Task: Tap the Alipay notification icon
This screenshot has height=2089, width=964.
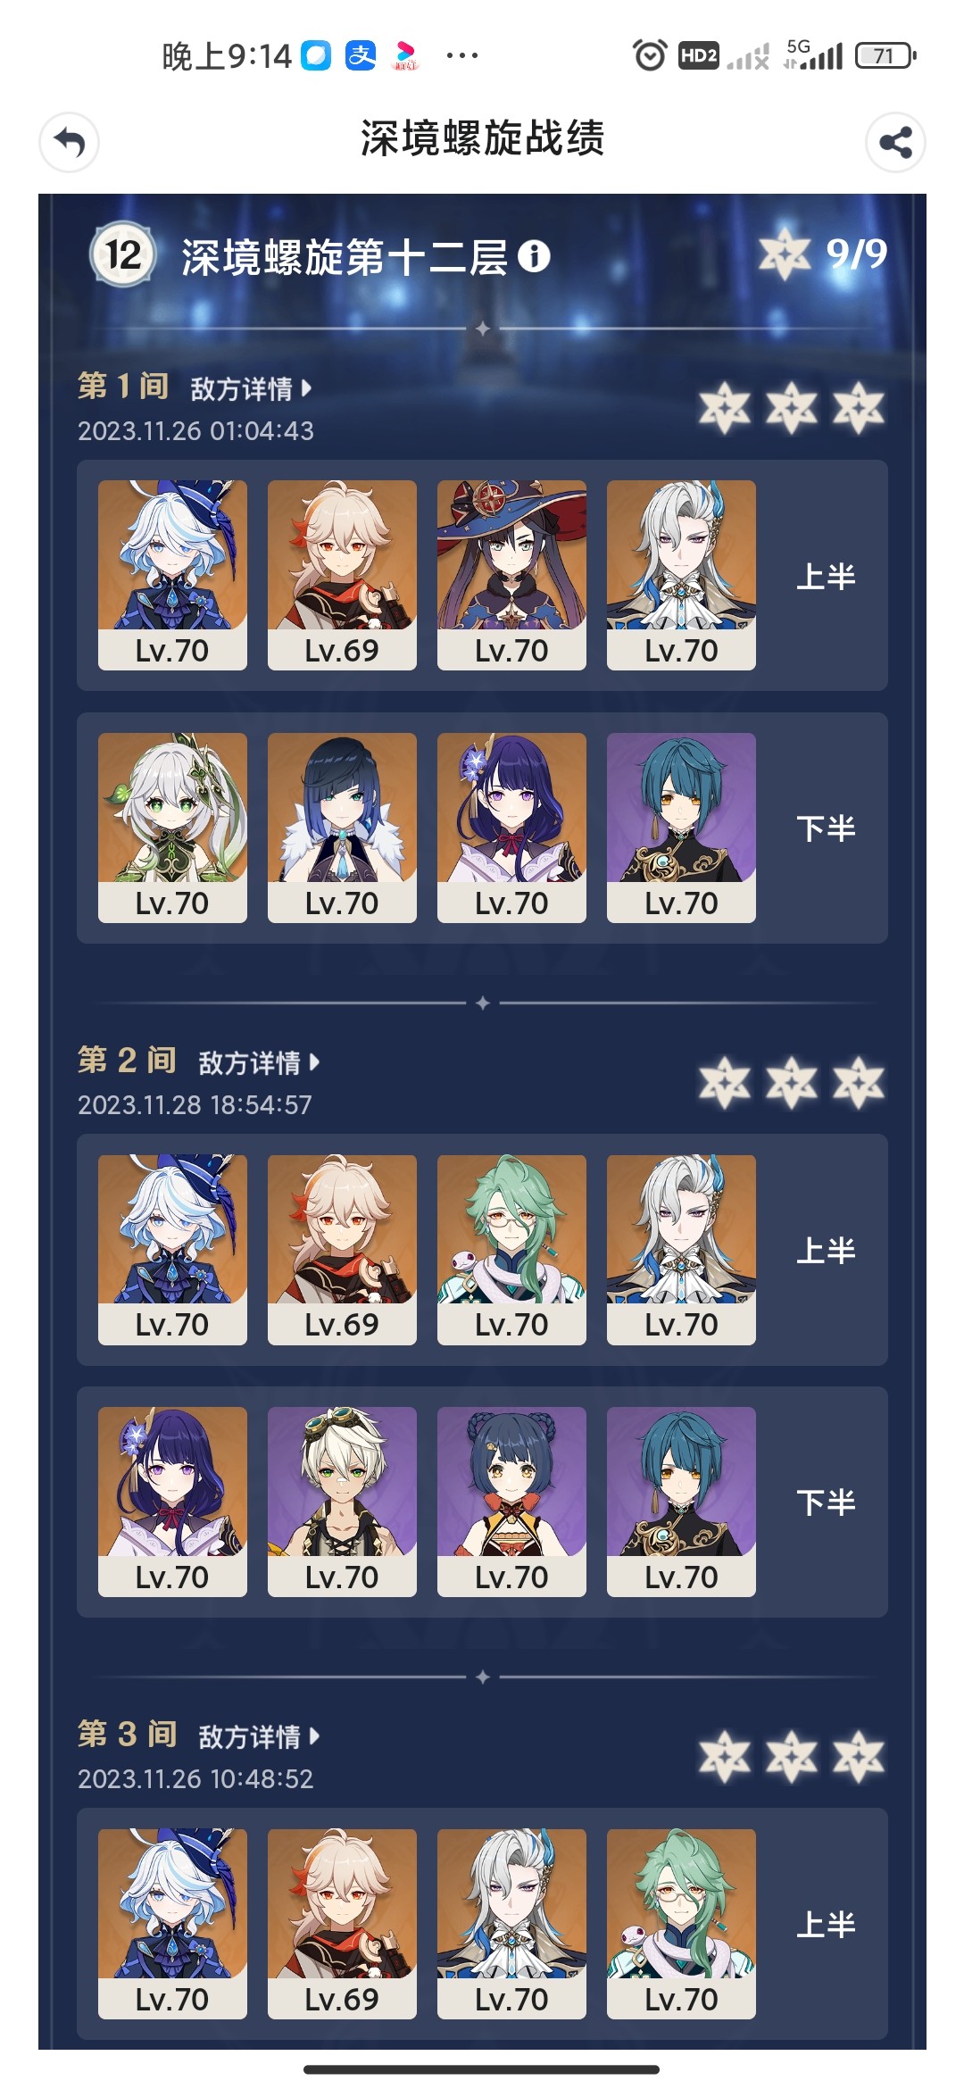Action: point(361,55)
